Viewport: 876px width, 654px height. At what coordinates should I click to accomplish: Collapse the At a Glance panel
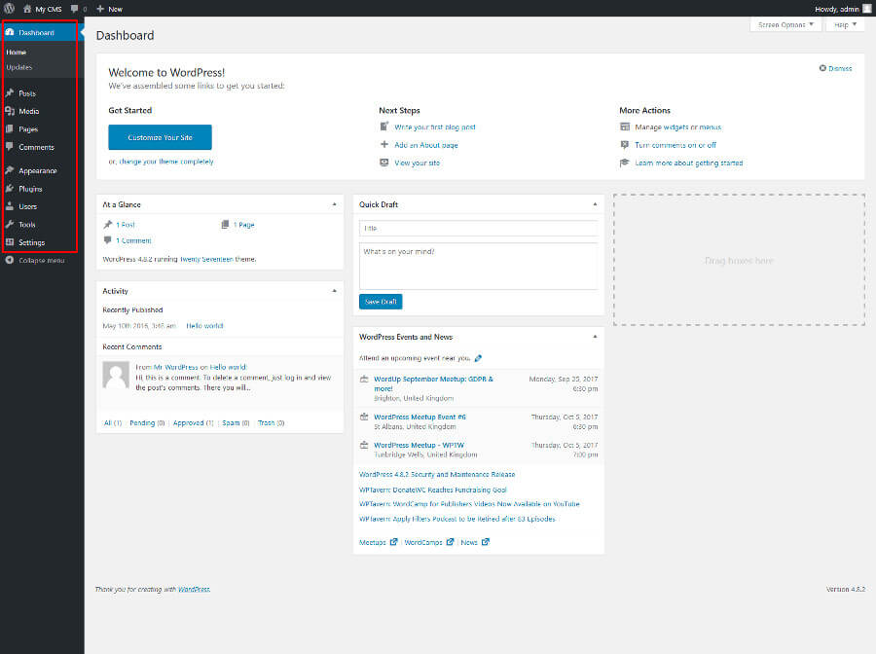[x=334, y=204]
